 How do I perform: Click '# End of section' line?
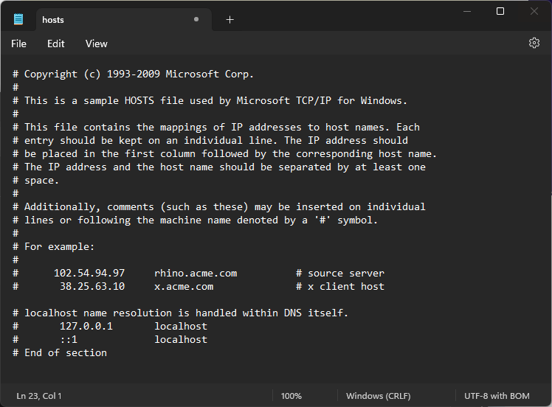[x=60, y=352]
